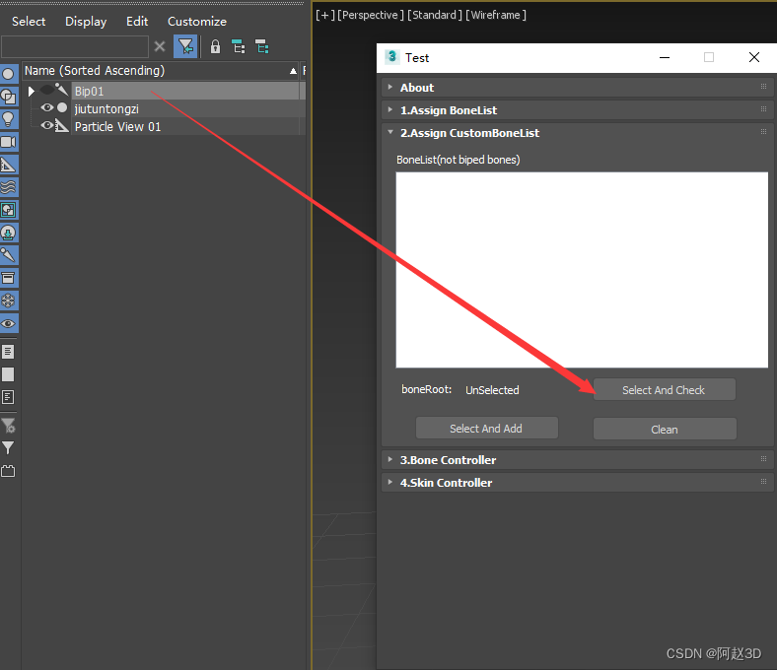Click the Clean button

[665, 429]
